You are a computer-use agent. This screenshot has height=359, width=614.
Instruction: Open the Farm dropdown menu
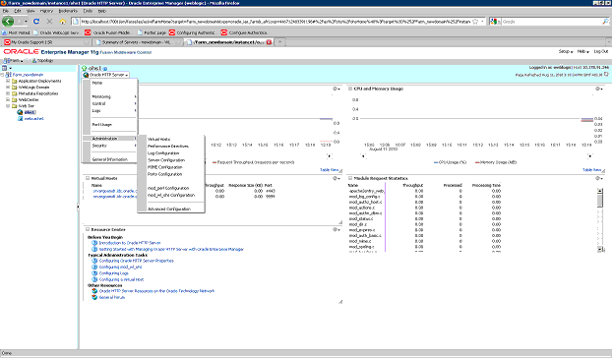pyautogui.click(x=13, y=61)
